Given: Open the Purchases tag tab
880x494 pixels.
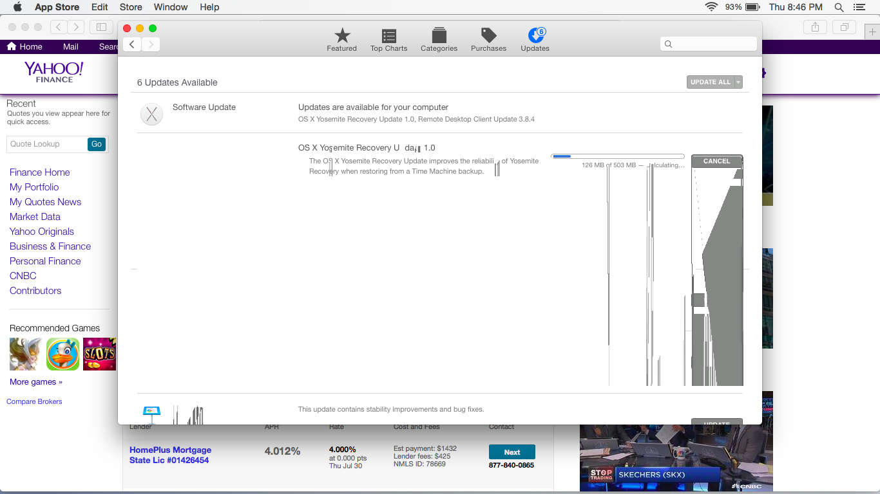Looking at the screenshot, I should (x=488, y=40).
